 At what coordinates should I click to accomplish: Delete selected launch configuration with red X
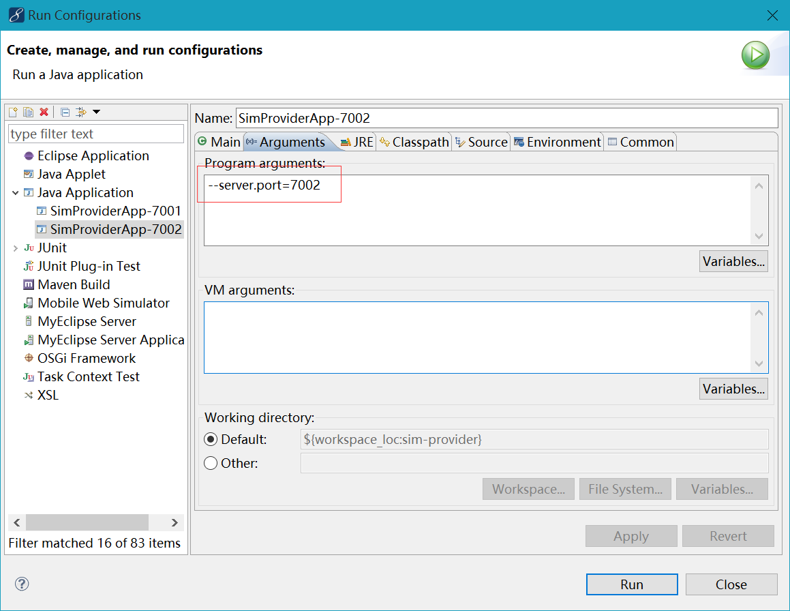coord(44,112)
